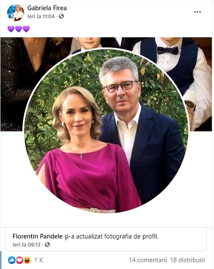This screenshot has width=214, height=269.
Task: Click the shared post text about profile update
Action: click(x=86, y=236)
